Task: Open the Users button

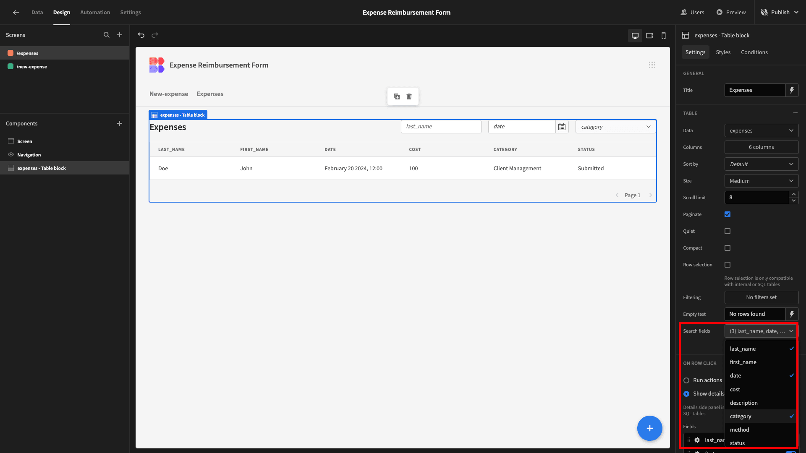Action: [692, 13]
